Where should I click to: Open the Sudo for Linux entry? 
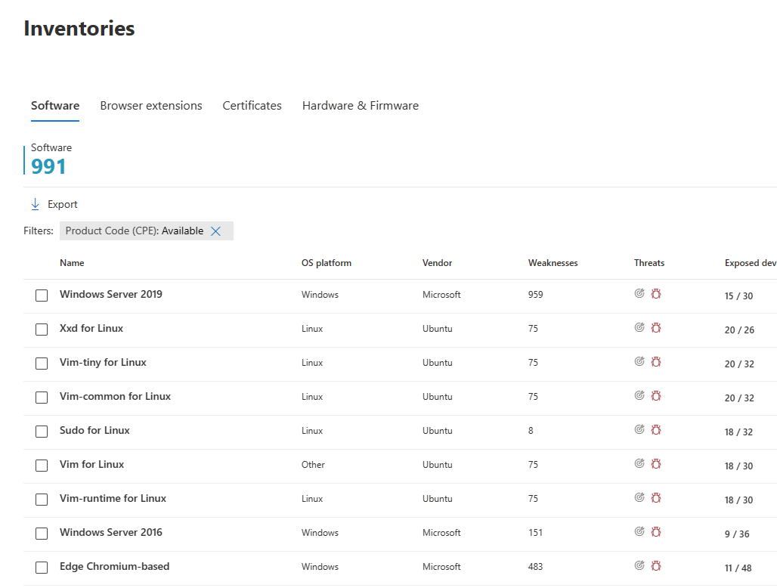(x=94, y=431)
